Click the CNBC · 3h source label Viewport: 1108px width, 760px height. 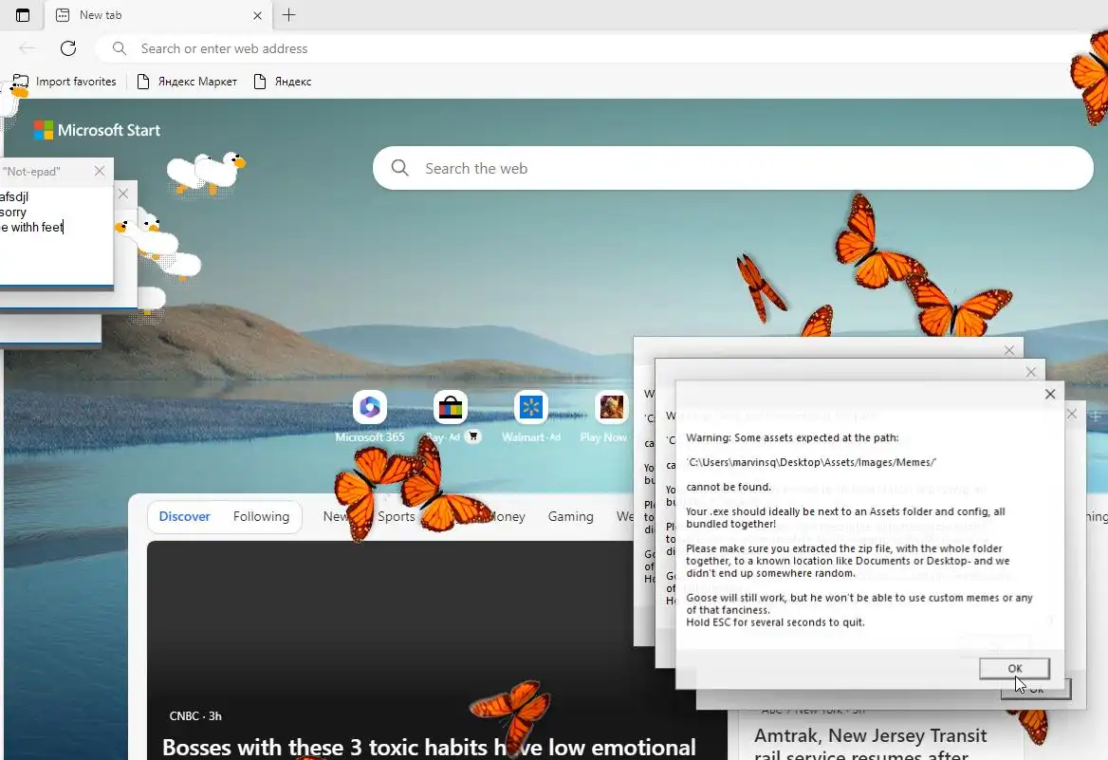pos(195,716)
